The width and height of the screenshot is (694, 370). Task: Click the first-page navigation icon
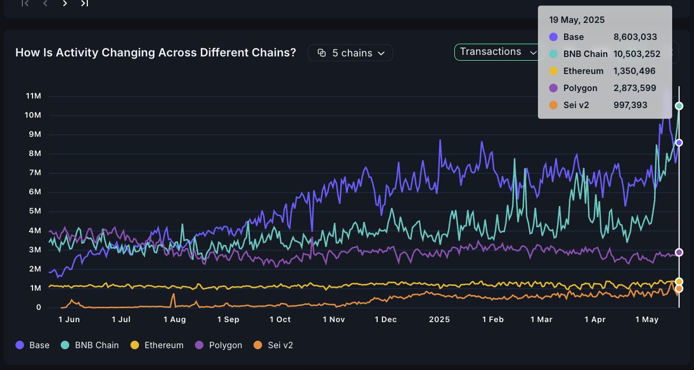pos(25,3)
